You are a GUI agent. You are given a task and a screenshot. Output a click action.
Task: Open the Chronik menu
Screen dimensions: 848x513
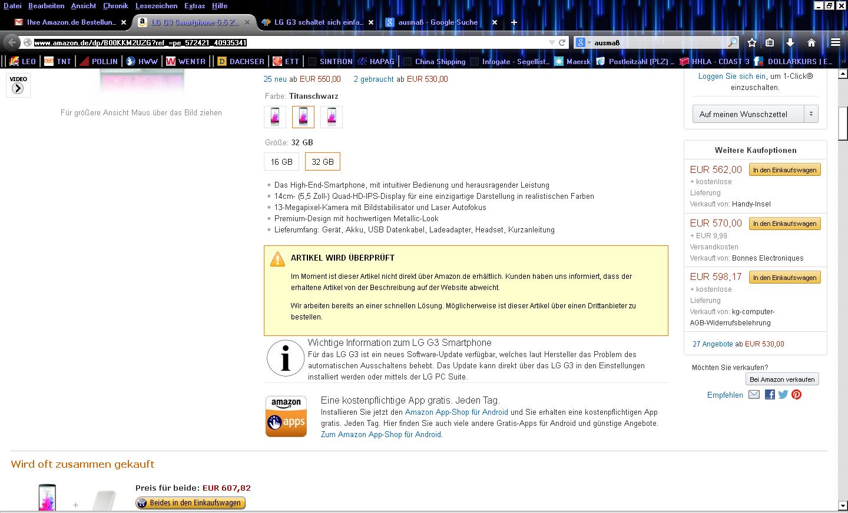tap(115, 6)
